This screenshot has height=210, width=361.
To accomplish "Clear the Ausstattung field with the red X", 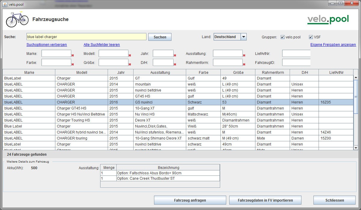I will 244,55.
